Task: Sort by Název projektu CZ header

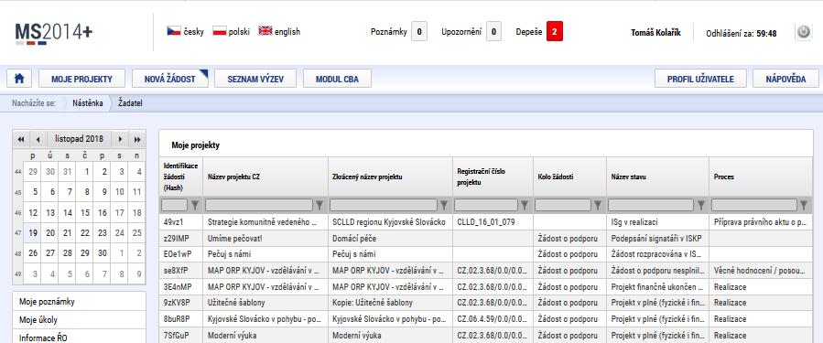Action: click(265, 177)
